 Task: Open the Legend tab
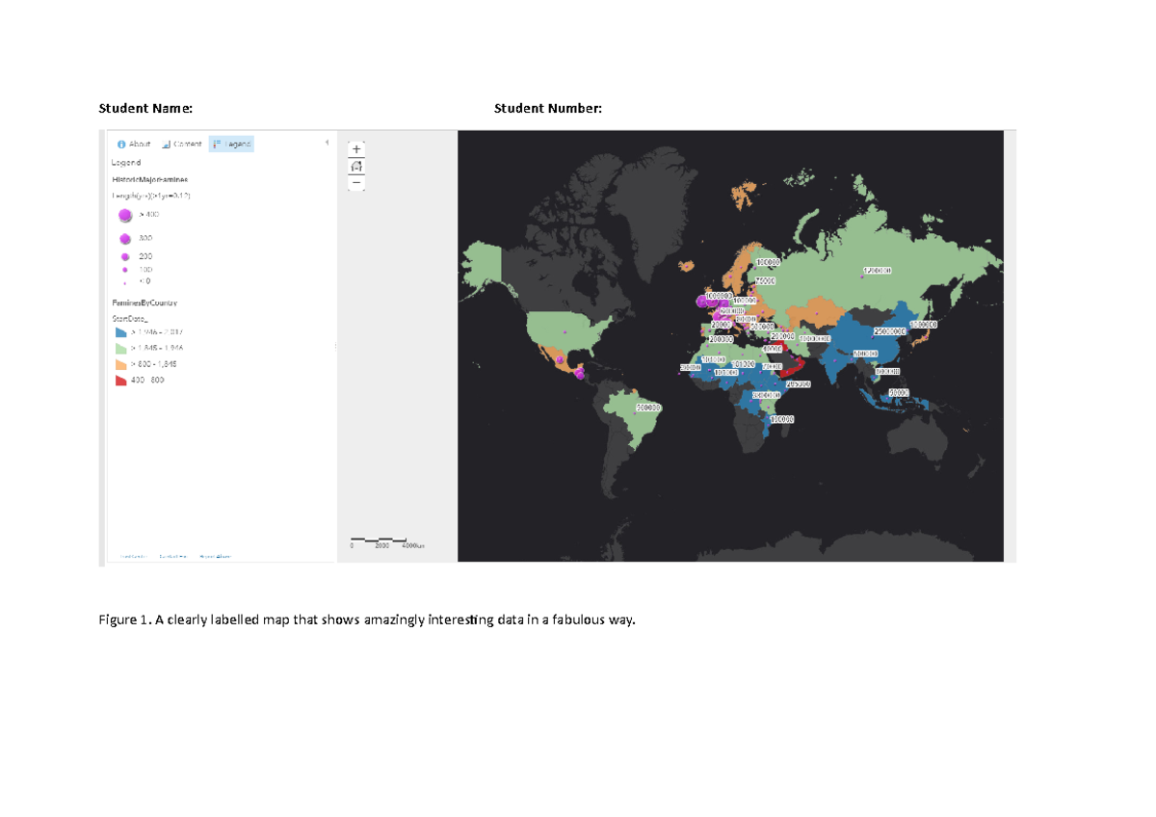pos(231,145)
